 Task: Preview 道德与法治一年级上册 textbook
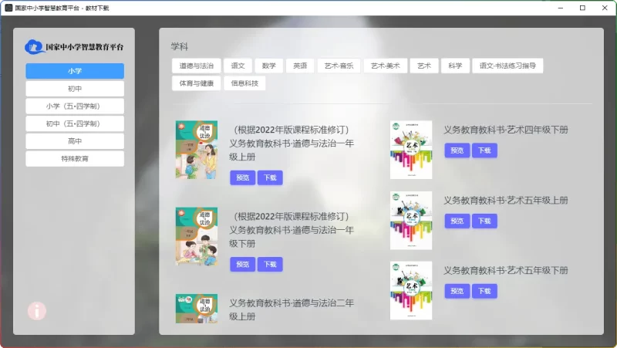click(242, 177)
